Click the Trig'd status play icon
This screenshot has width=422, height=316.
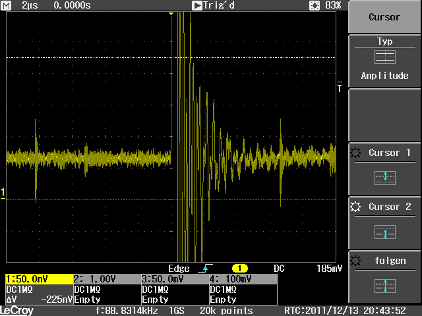tap(197, 5)
